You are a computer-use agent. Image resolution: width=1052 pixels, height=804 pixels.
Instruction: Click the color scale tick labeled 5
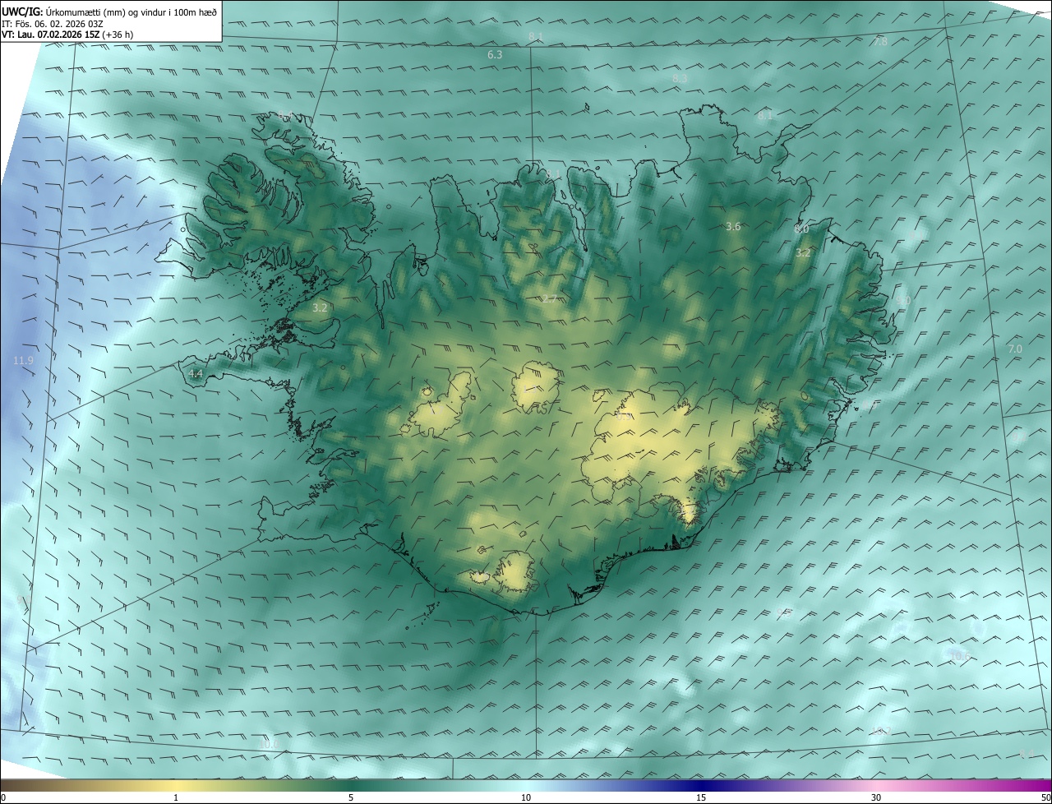(351, 798)
